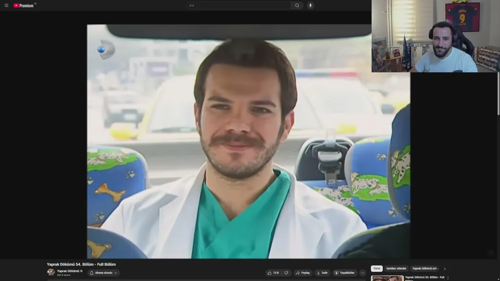Select the Tümü filter chip

pos(377,269)
